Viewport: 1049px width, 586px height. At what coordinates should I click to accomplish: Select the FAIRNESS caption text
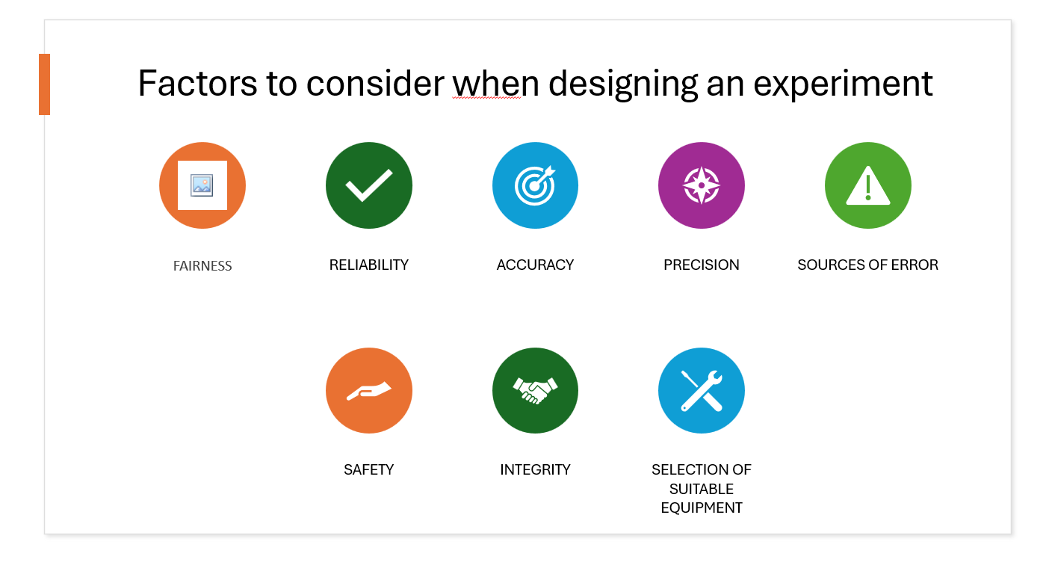pyautogui.click(x=202, y=266)
